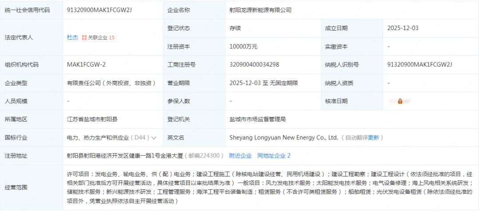Click the related-enterprise icon beside 关联企业
Viewport: 479px width, 211px height.
coord(84,38)
